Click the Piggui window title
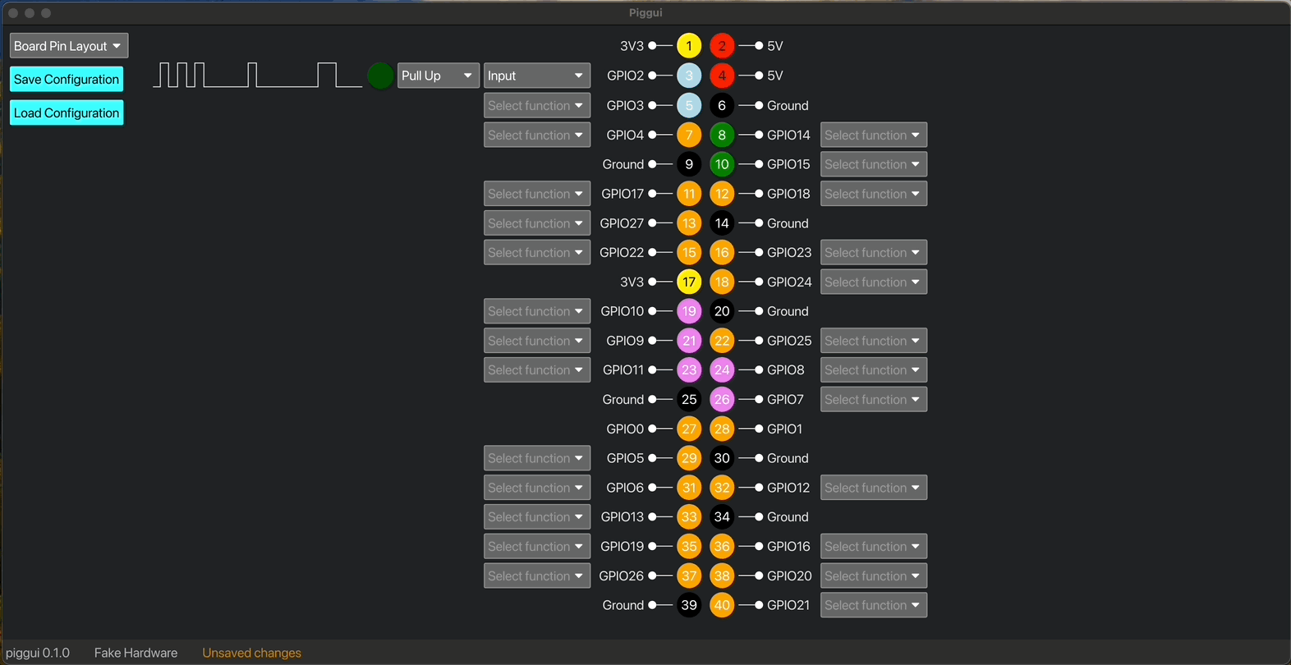 [x=645, y=12]
